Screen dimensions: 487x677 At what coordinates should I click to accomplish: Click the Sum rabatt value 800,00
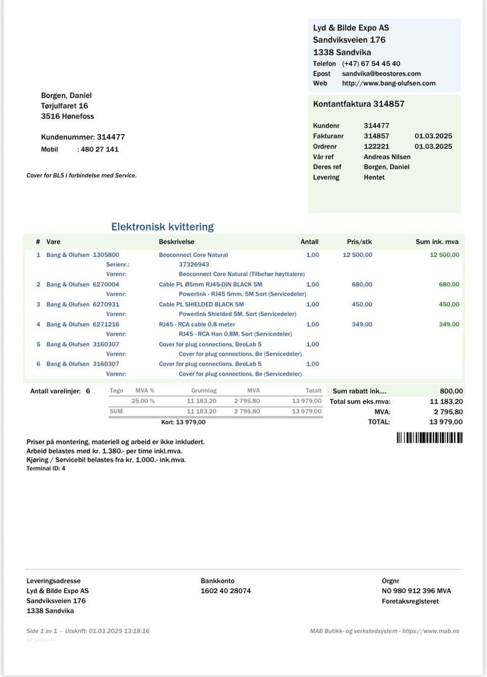(451, 391)
